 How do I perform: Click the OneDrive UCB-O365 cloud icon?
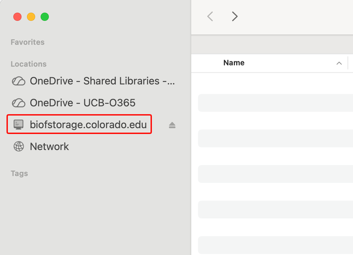pyautogui.click(x=19, y=103)
